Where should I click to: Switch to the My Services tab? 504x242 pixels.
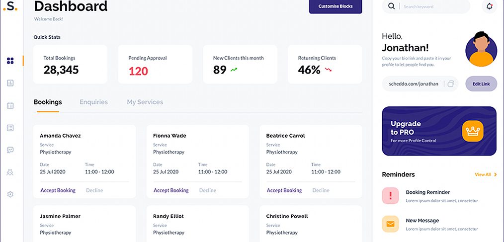coord(145,102)
